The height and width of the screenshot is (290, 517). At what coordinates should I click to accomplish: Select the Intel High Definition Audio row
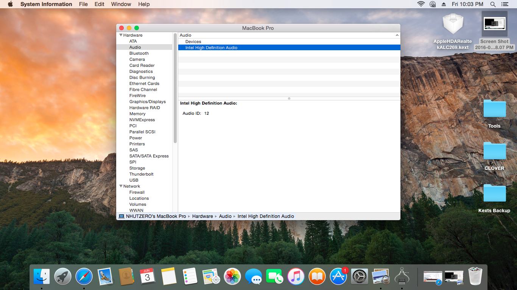(289, 48)
